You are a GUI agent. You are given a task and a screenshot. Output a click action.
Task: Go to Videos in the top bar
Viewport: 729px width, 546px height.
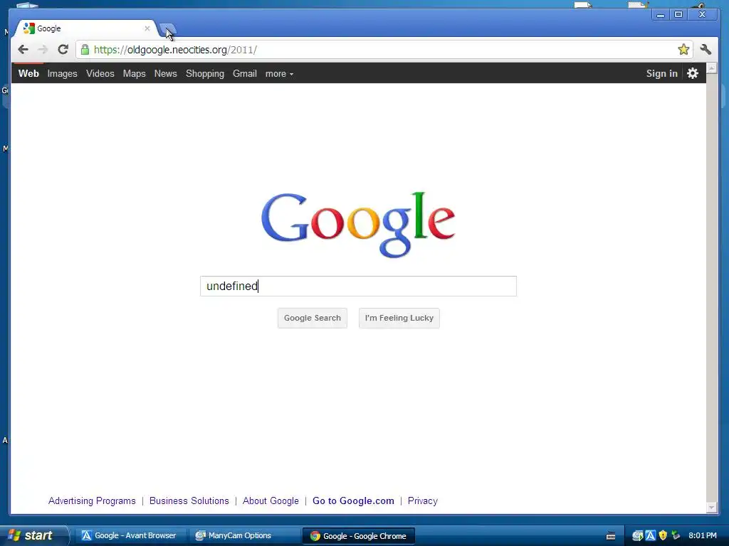coord(100,73)
